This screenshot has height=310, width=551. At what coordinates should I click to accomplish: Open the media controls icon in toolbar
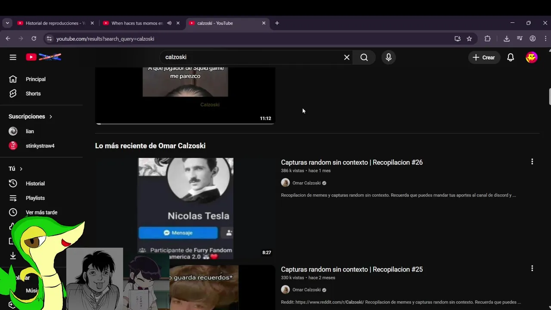pos(520,39)
